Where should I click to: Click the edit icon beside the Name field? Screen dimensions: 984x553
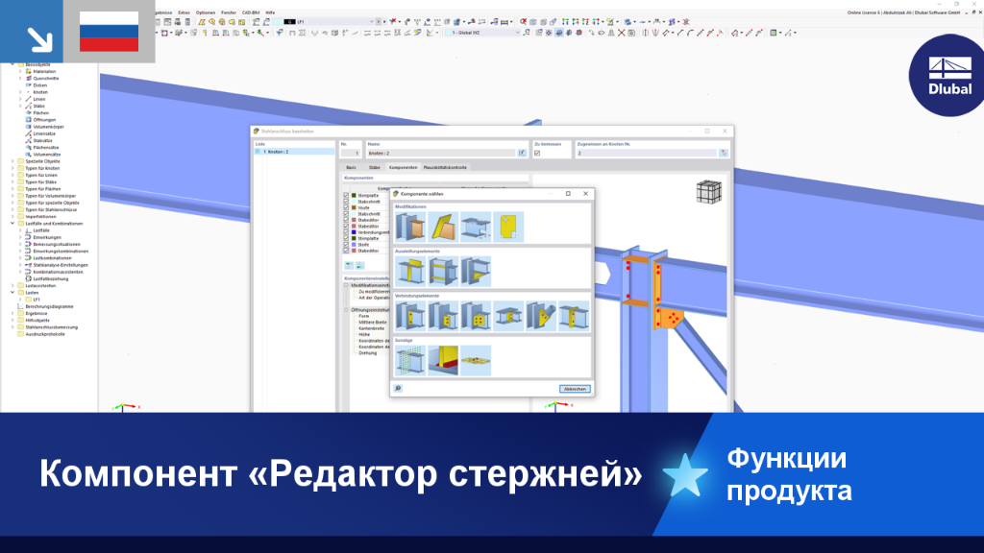pyautogui.click(x=522, y=153)
